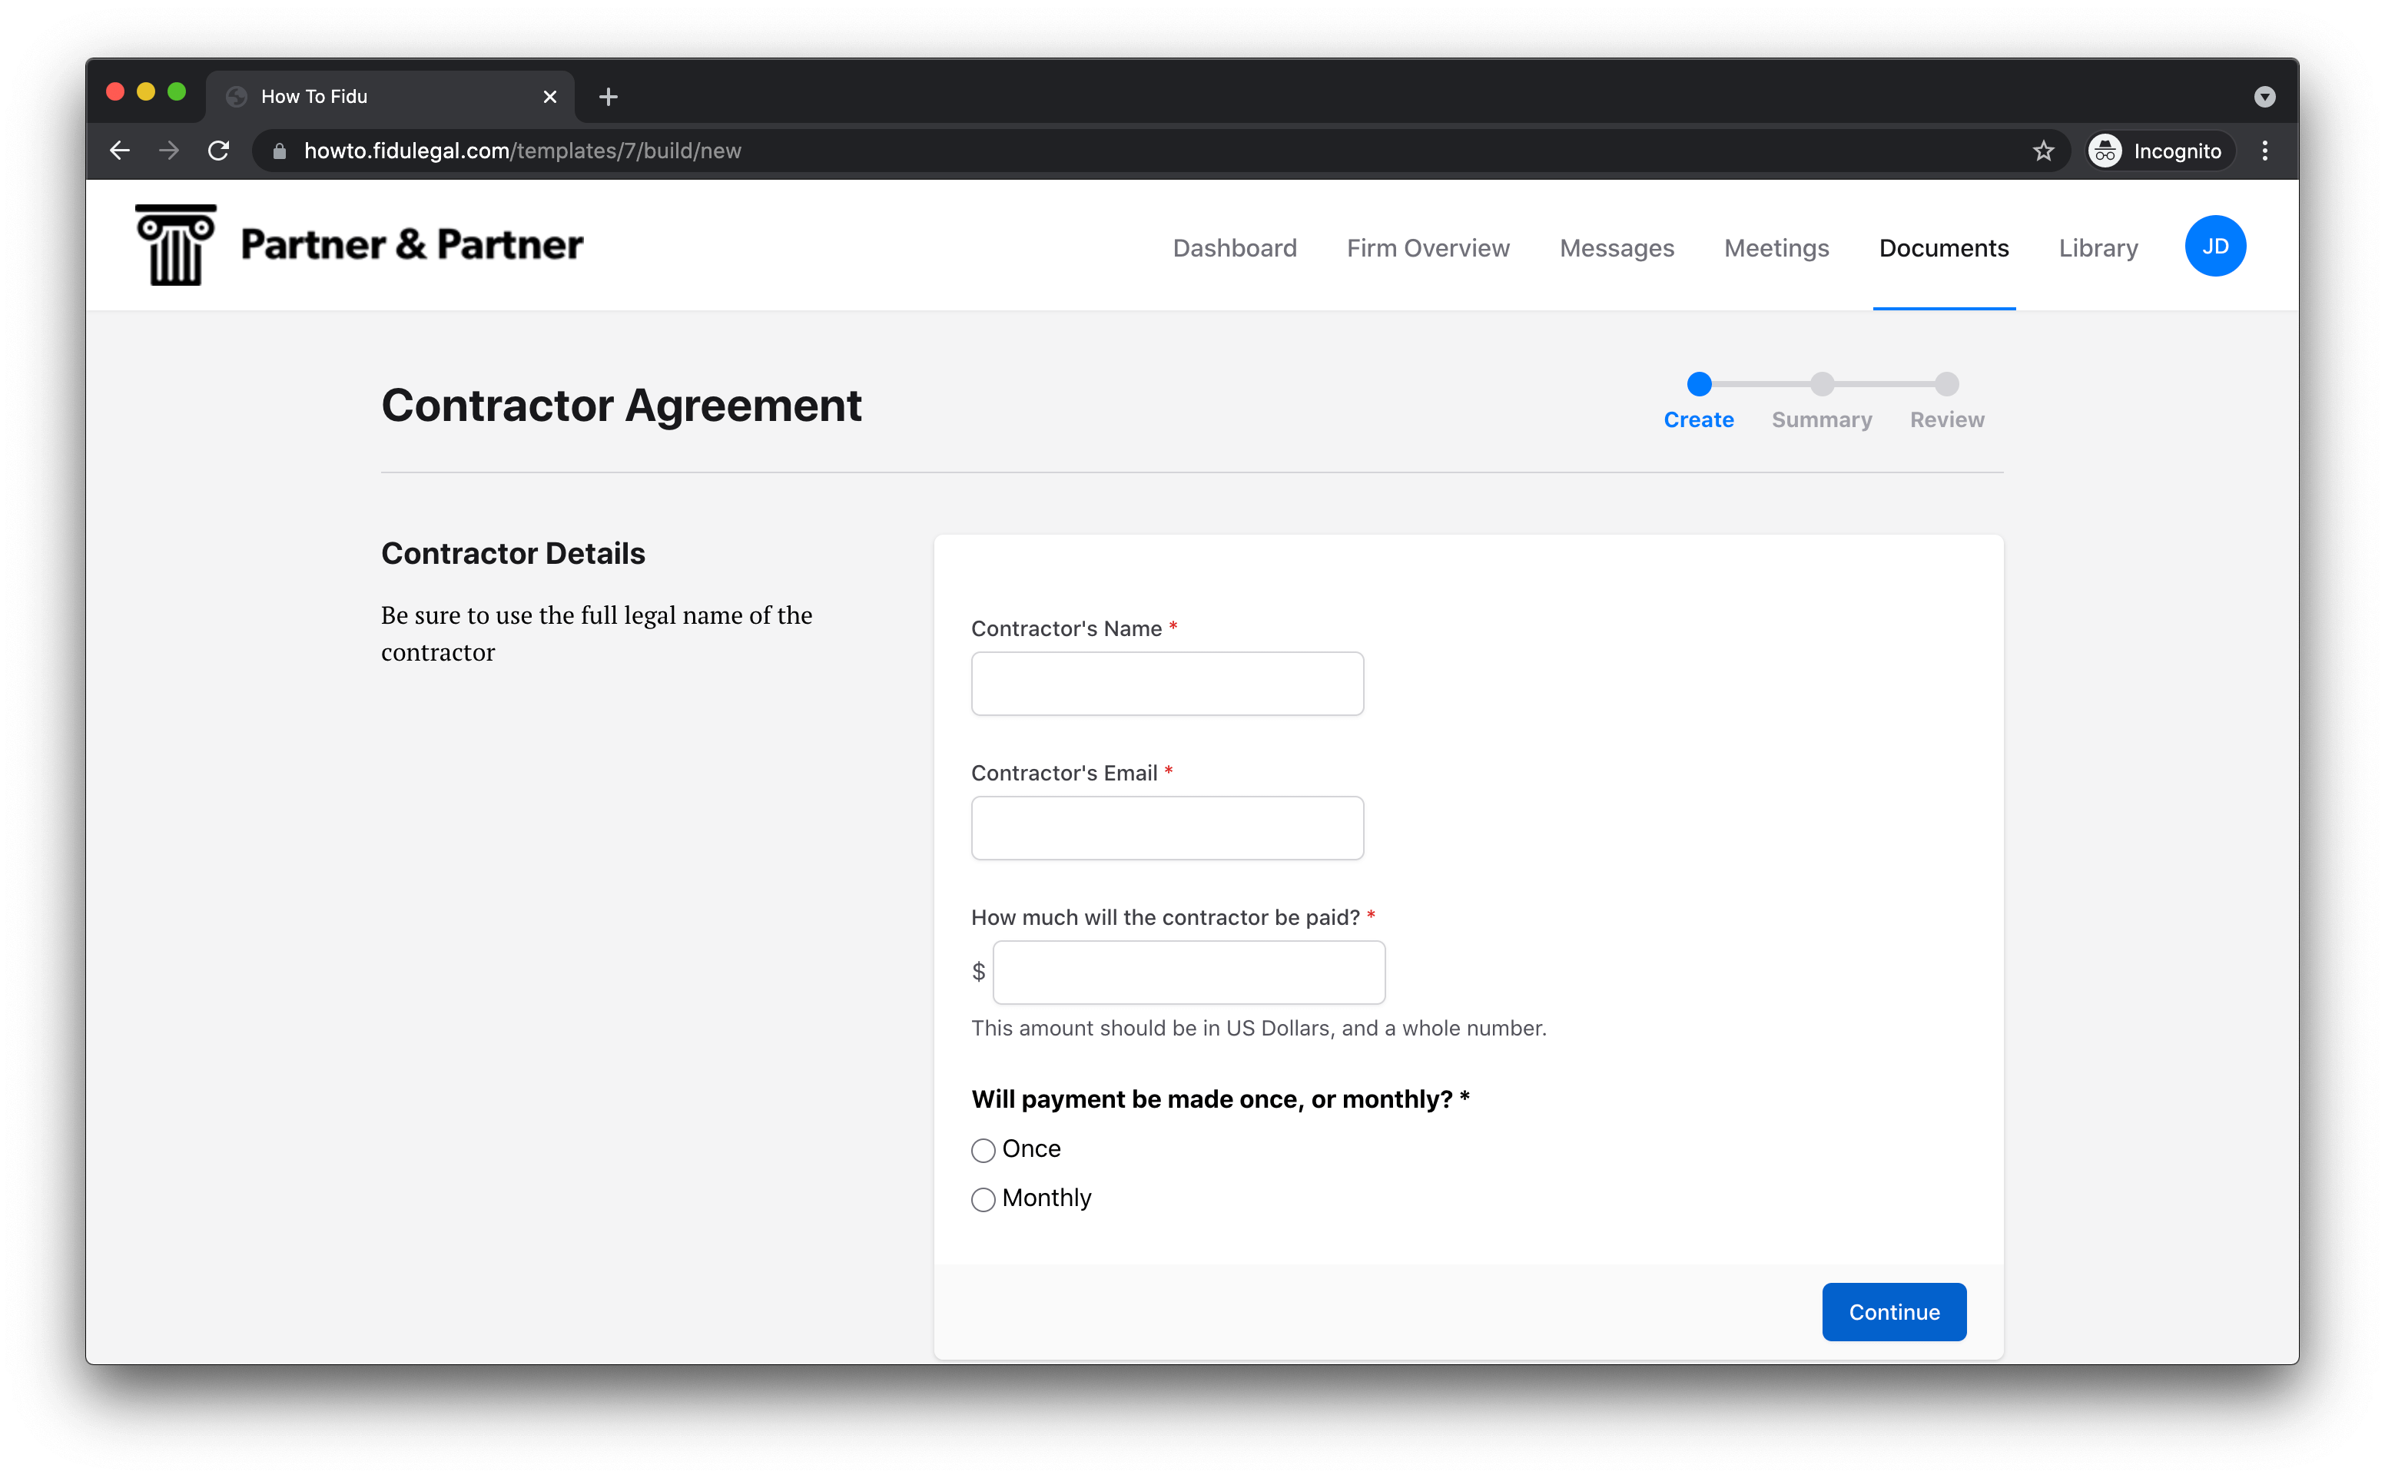The image size is (2385, 1478).
Task: Select the Monthly payment radio button
Action: tap(984, 1199)
